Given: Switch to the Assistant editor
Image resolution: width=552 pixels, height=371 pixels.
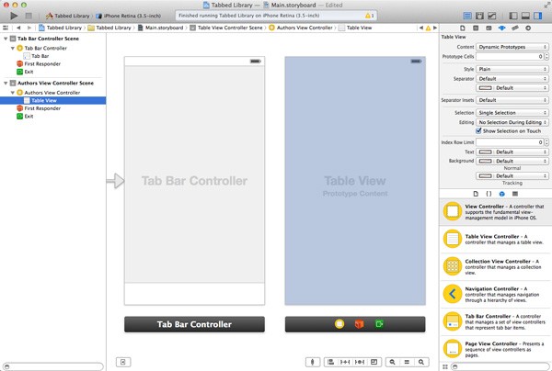Looking at the screenshot, I should tap(479, 16).
